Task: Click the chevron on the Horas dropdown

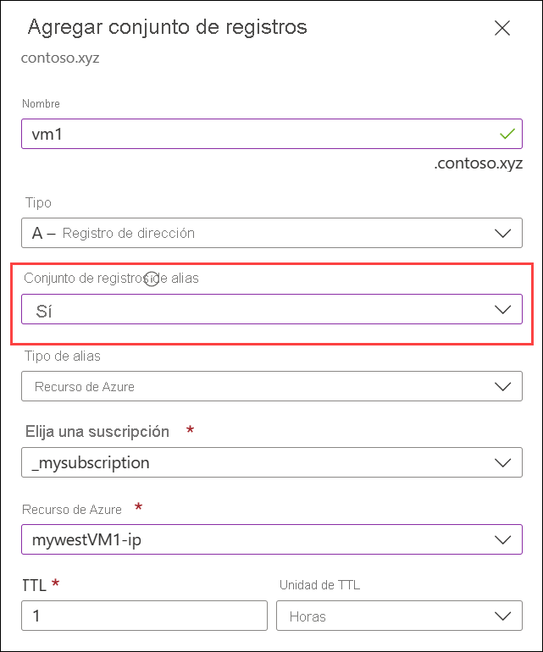Action: 502,616
